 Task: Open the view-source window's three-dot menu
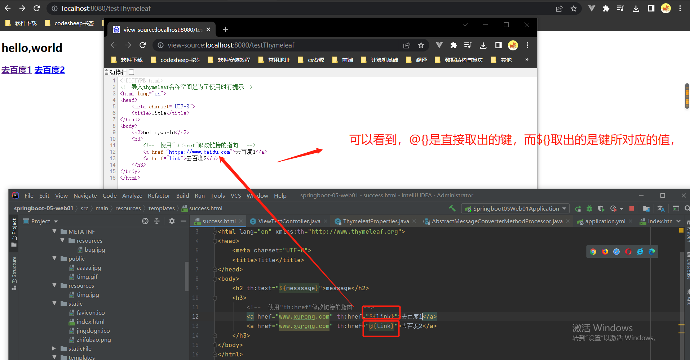point(527,45)
